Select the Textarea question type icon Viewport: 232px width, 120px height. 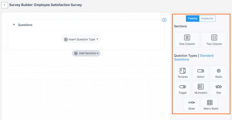click(182, 73)
